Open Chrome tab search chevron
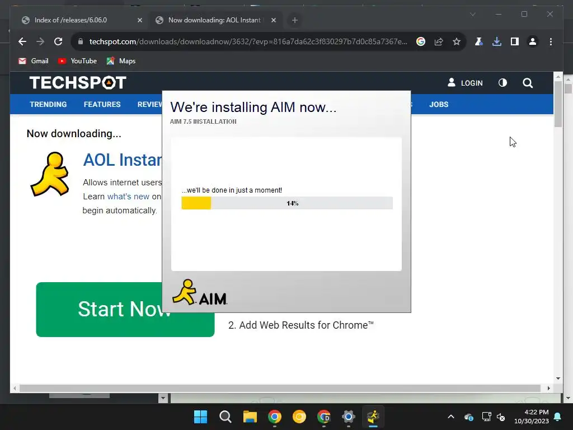573x430 pixels. tap(472, 14)
